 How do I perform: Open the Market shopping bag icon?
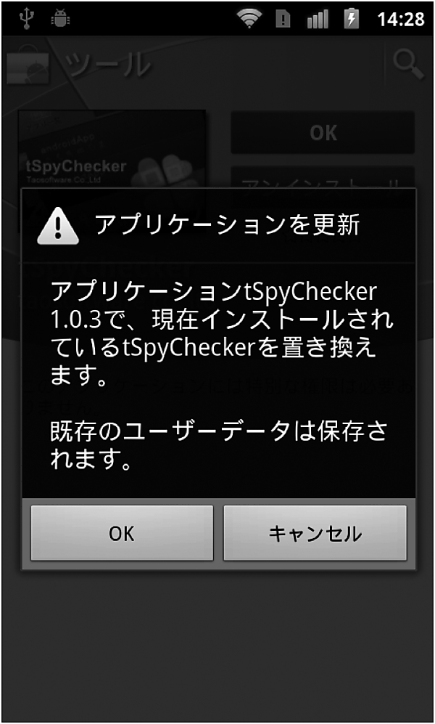click(28, 65)
